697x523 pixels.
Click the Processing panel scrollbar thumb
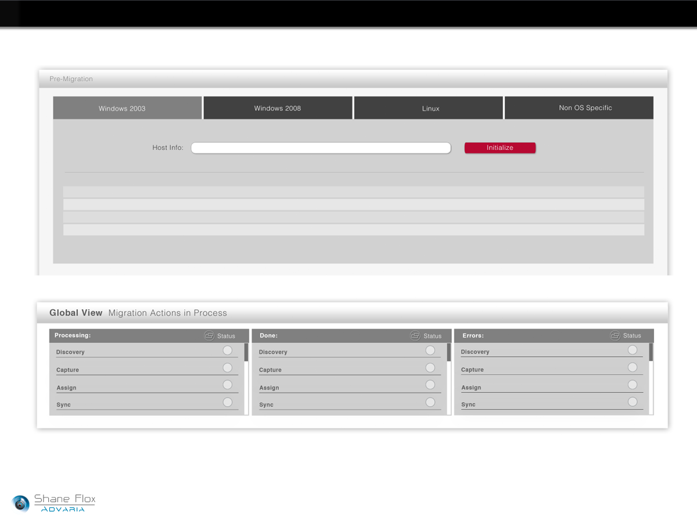tap(246, 352)
